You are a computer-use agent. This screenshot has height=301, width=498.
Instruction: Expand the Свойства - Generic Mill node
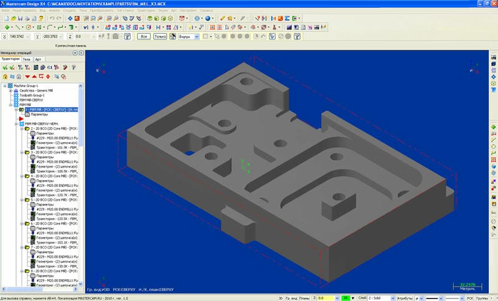(x=11, y=90)
